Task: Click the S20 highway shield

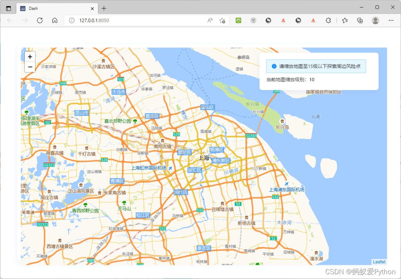Action: point(176,134)
